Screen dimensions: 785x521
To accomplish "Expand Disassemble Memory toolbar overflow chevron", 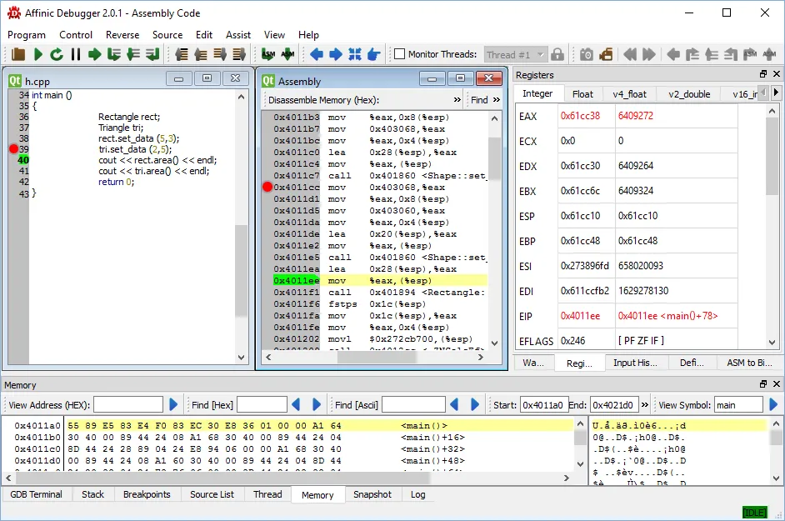I will click(457, 100).
